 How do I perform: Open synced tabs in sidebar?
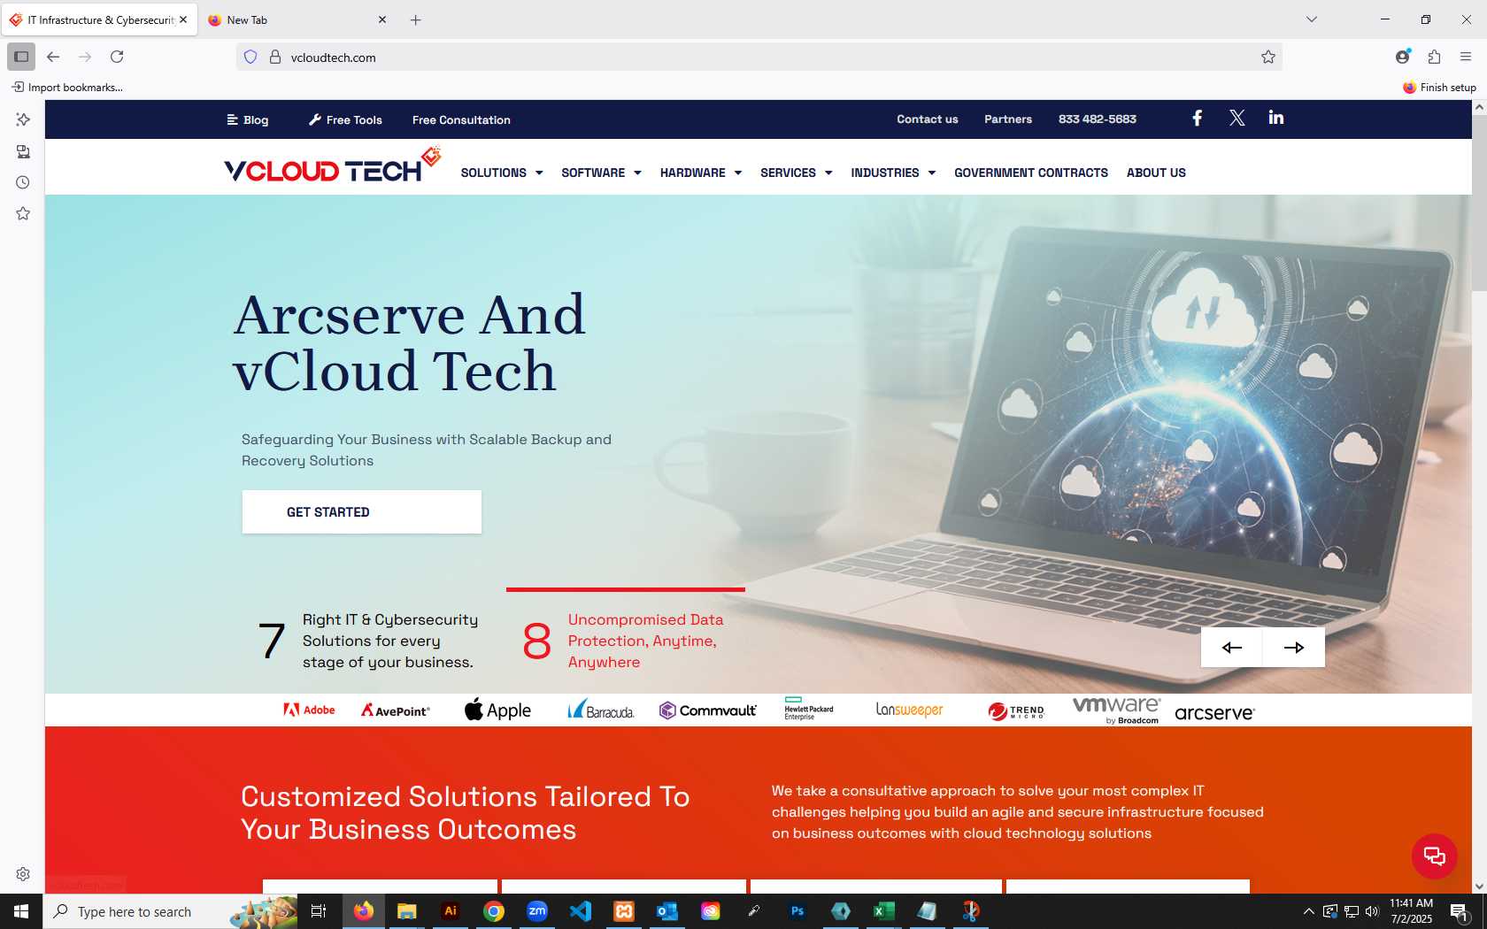point(23,151)
